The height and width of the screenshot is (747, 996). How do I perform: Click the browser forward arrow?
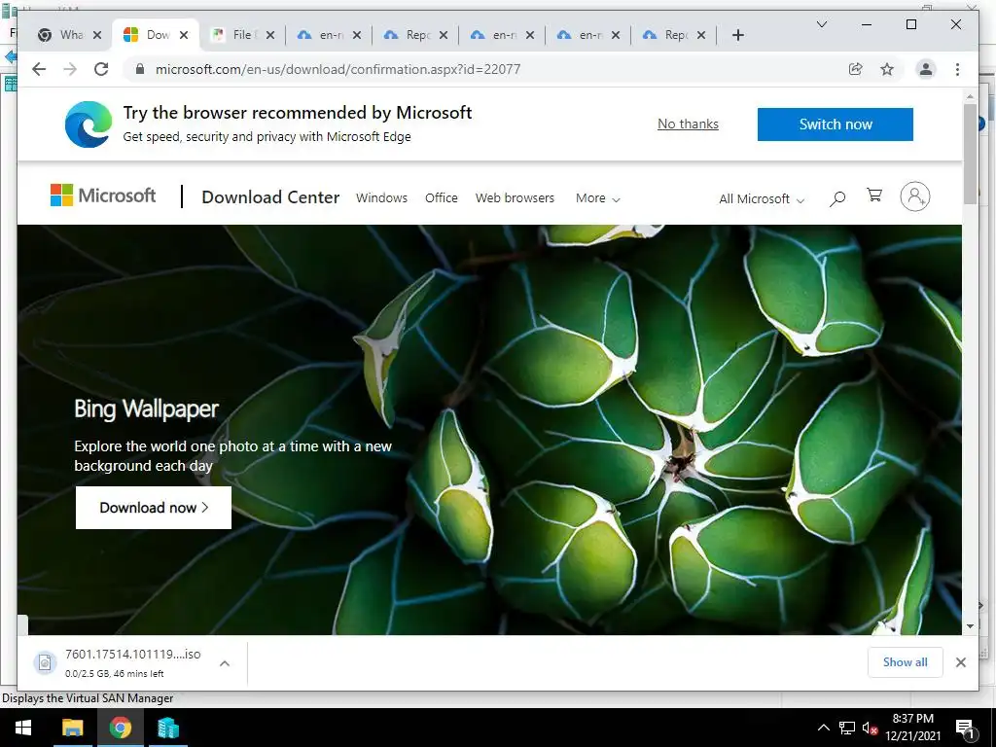(x=70, y=69)
